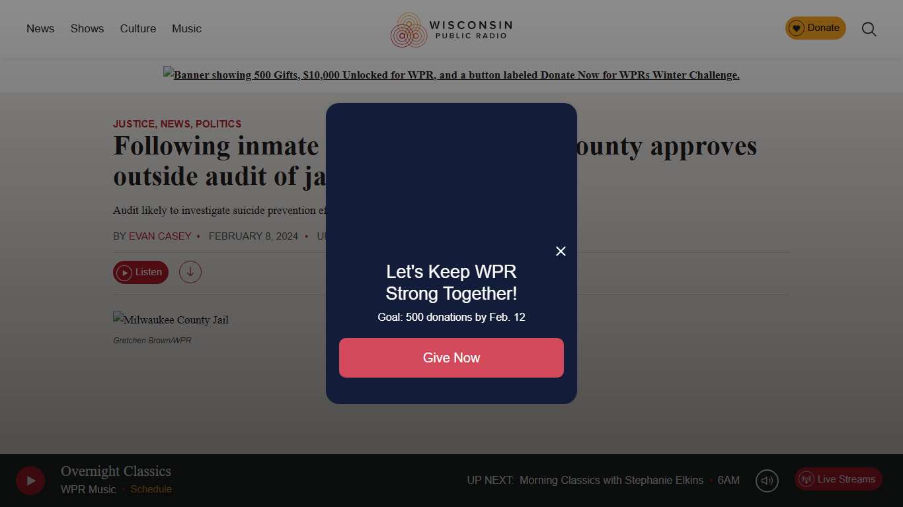
Task: Open the Shows menu
Action: [x=87, y=29]
